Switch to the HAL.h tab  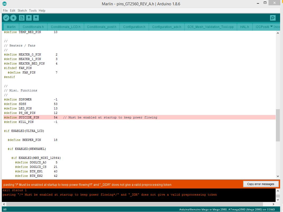click(244, 27)
